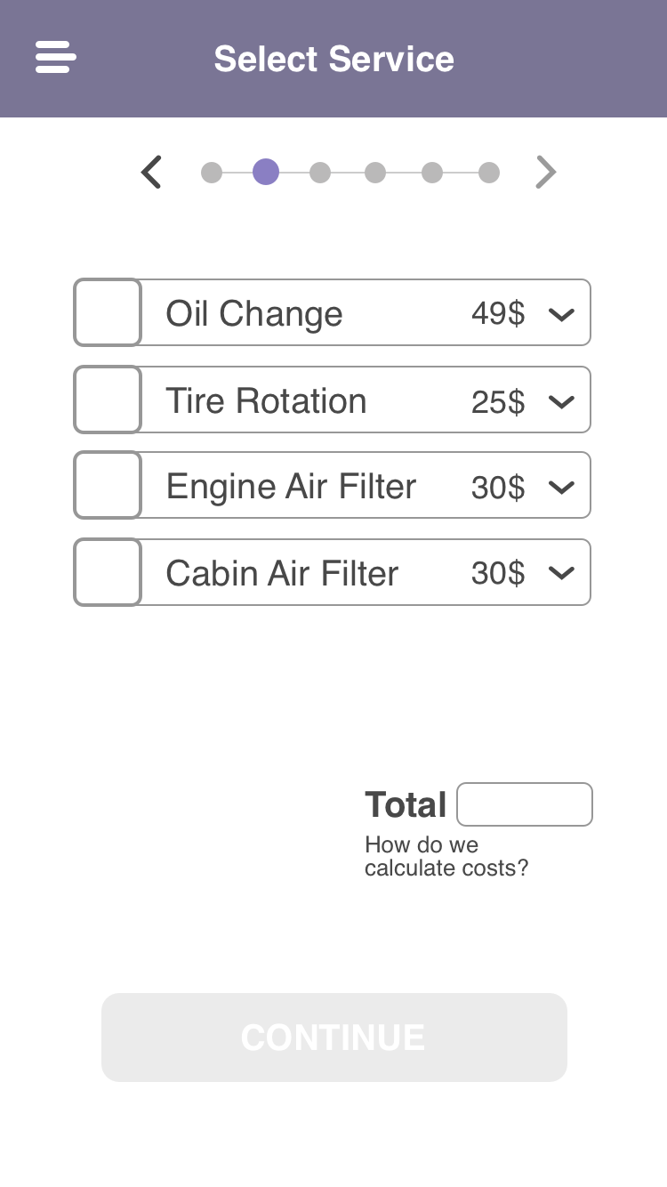Screen dimensions: 667x1187
Task: Expand the Cabin Air Filter chevron
Action: [x=561, y=573]
